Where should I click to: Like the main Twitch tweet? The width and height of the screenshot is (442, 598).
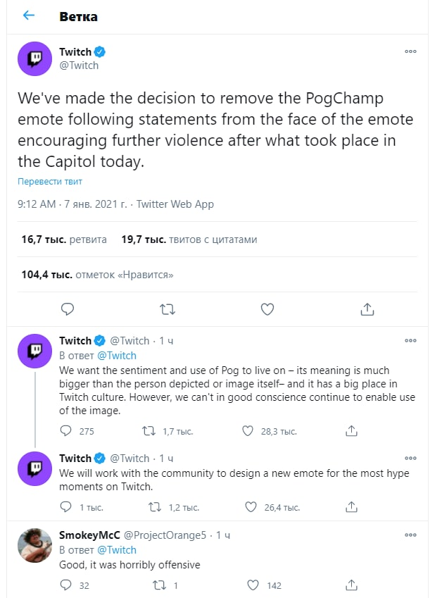(x=267, y=309)
